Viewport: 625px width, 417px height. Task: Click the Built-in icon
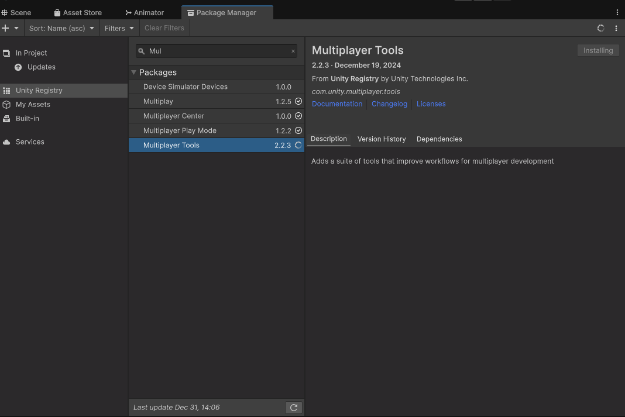(6, 119)
